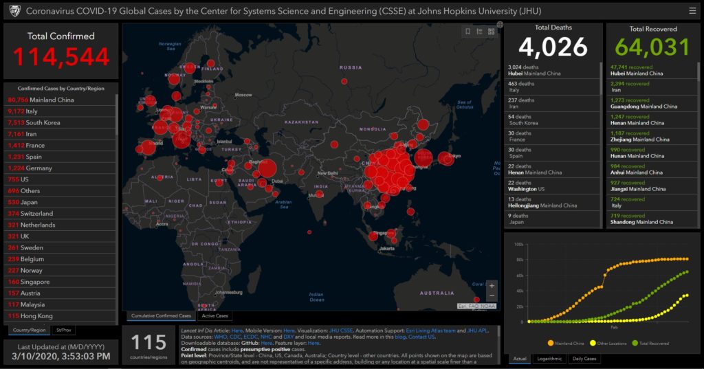Open the Here link after GitHub

(x=267, y=343)
